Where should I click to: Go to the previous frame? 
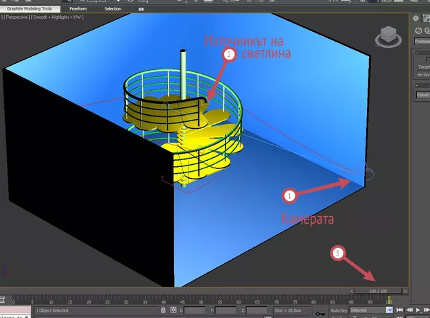(408, 310)
